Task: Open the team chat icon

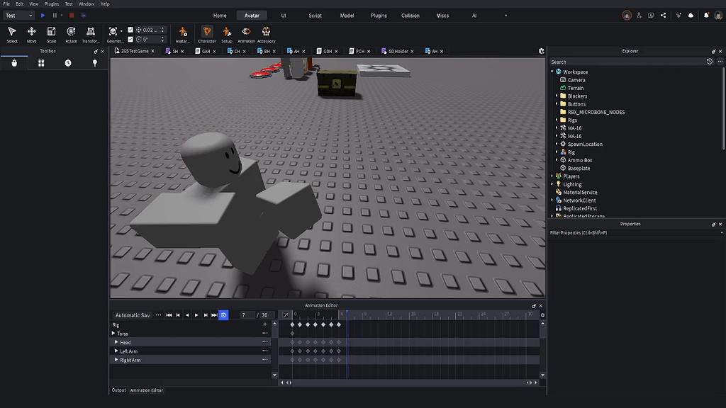Action: point(651,16)
